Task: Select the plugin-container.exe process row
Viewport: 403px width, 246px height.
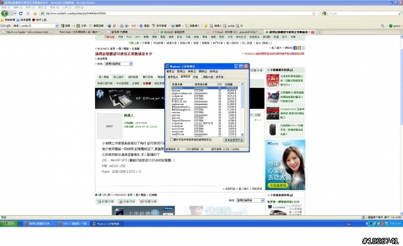Action: pyautogui.click(x=205, y=93)
